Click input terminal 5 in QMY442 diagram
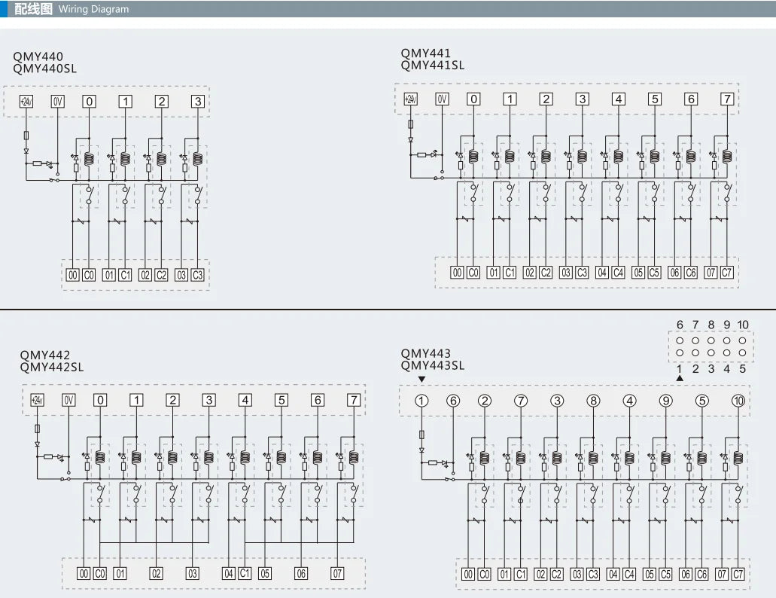This screenshot has height=598, width=776. click(x=281, y=400)
